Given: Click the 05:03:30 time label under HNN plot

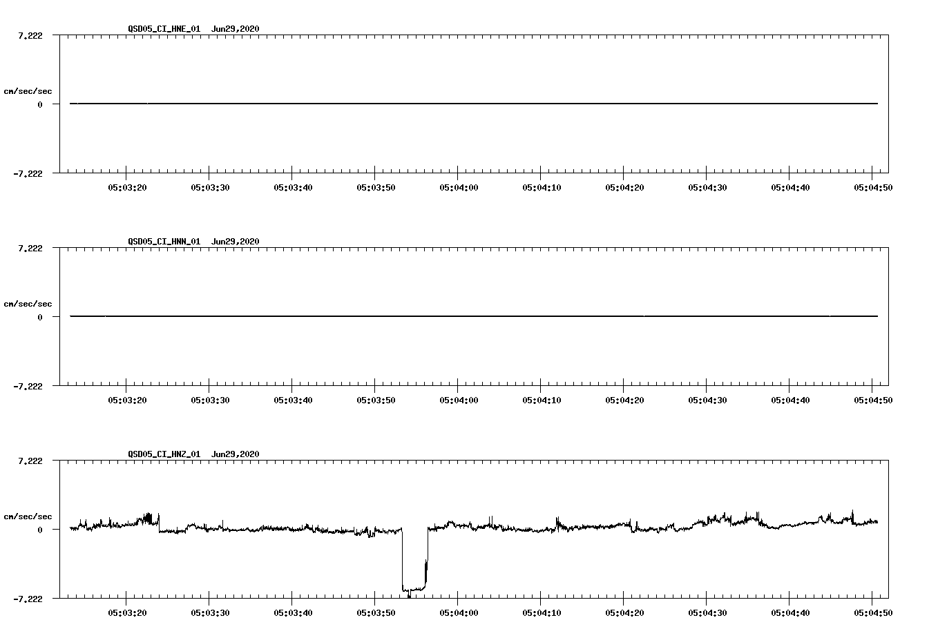Looking at the screenshot, I should (210, 400).
